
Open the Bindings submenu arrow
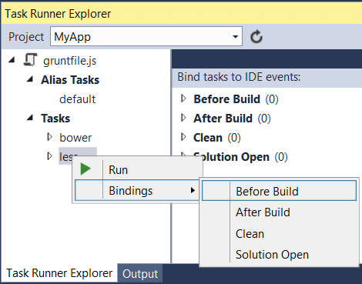pos(193,190)
